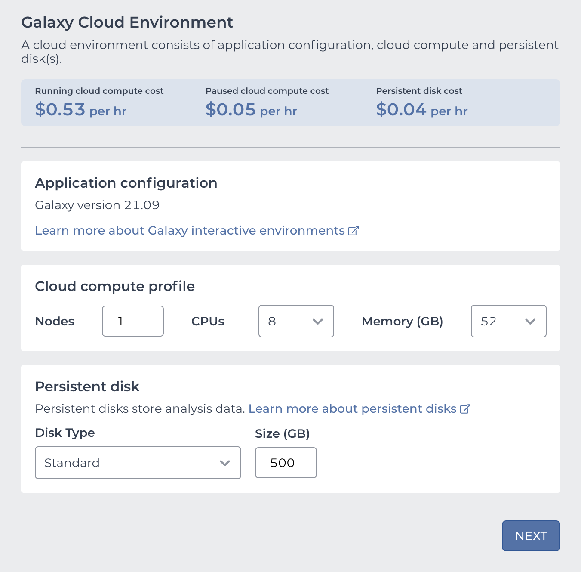Click the Persistent disk heading

pyautogui.click(x=87, y=386)
